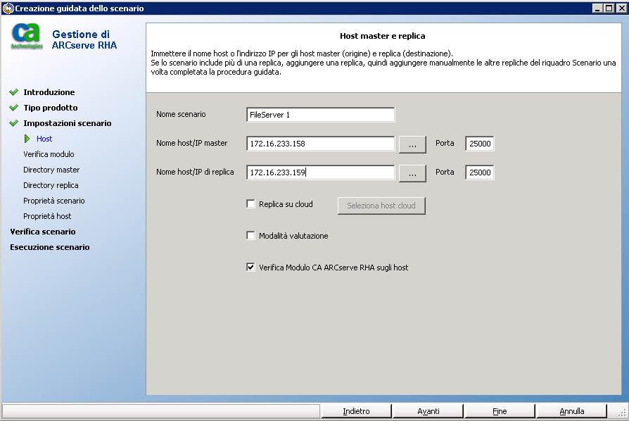Click inside the Nome scenario field
Image resolution: width=629 pixels, height=421 pixels.
click(x=320, y=115)
